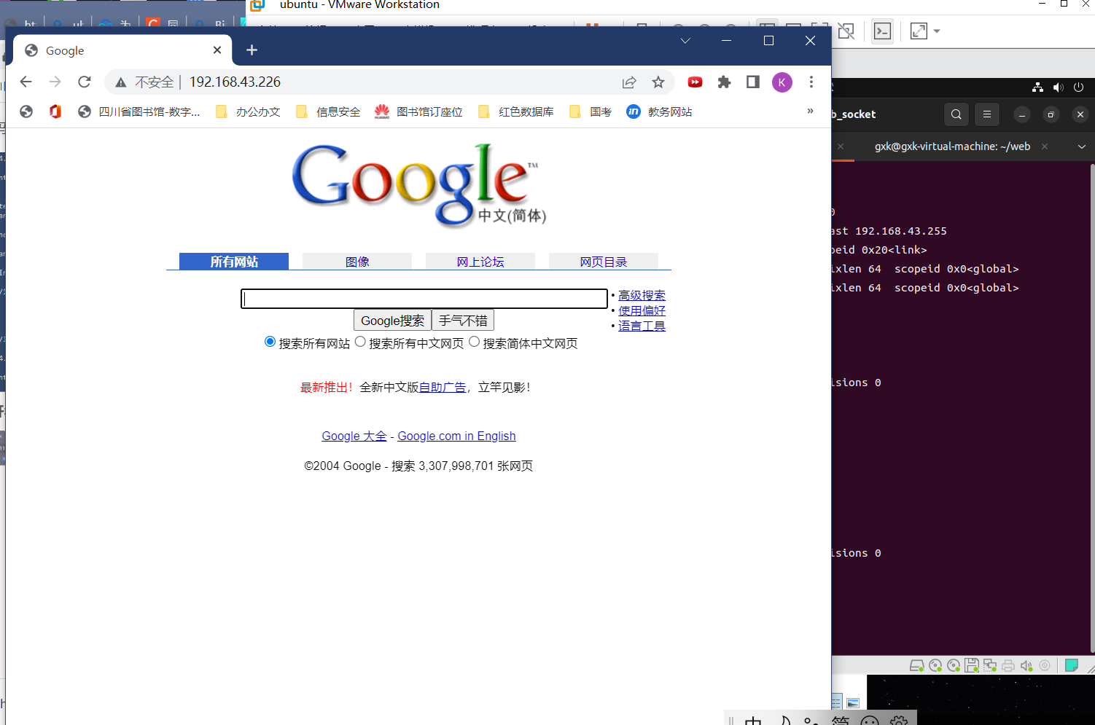Expand the 红色数据库 bookmark folder
1095x725 pixels.
515,111
